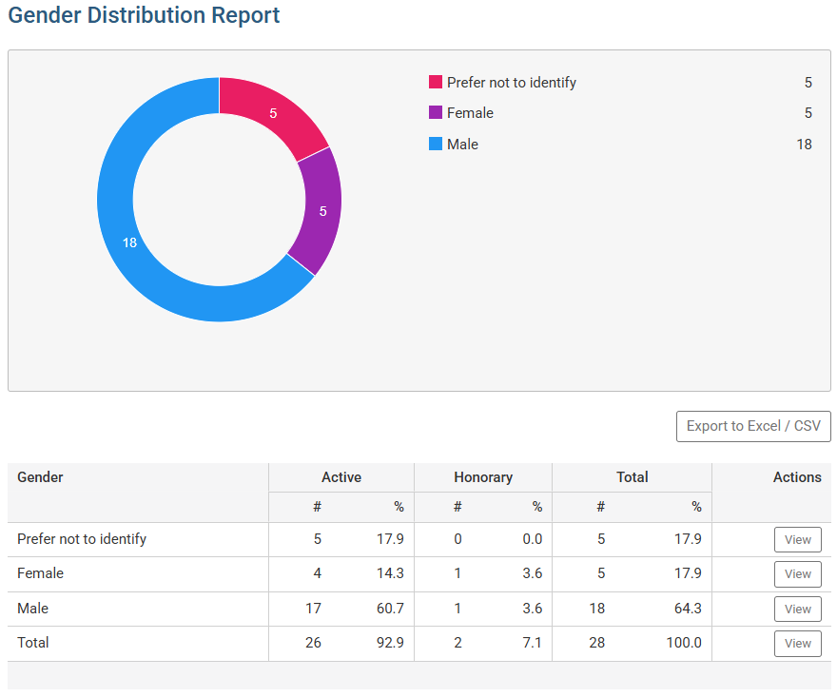This screenshot has width=837, height=697.
Task: Click the purple Female legend swatch
Action: pyautogui.click(x=436, y=113)
